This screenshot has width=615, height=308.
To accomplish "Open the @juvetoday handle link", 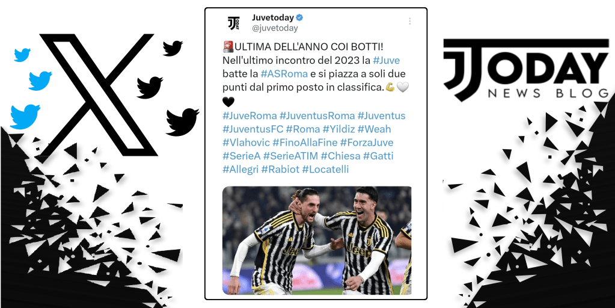I will click(275, 28).
